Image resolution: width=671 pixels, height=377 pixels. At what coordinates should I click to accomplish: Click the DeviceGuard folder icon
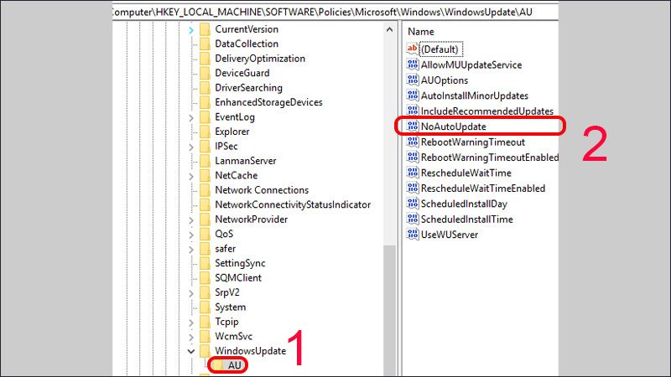[x=204, y=73]
